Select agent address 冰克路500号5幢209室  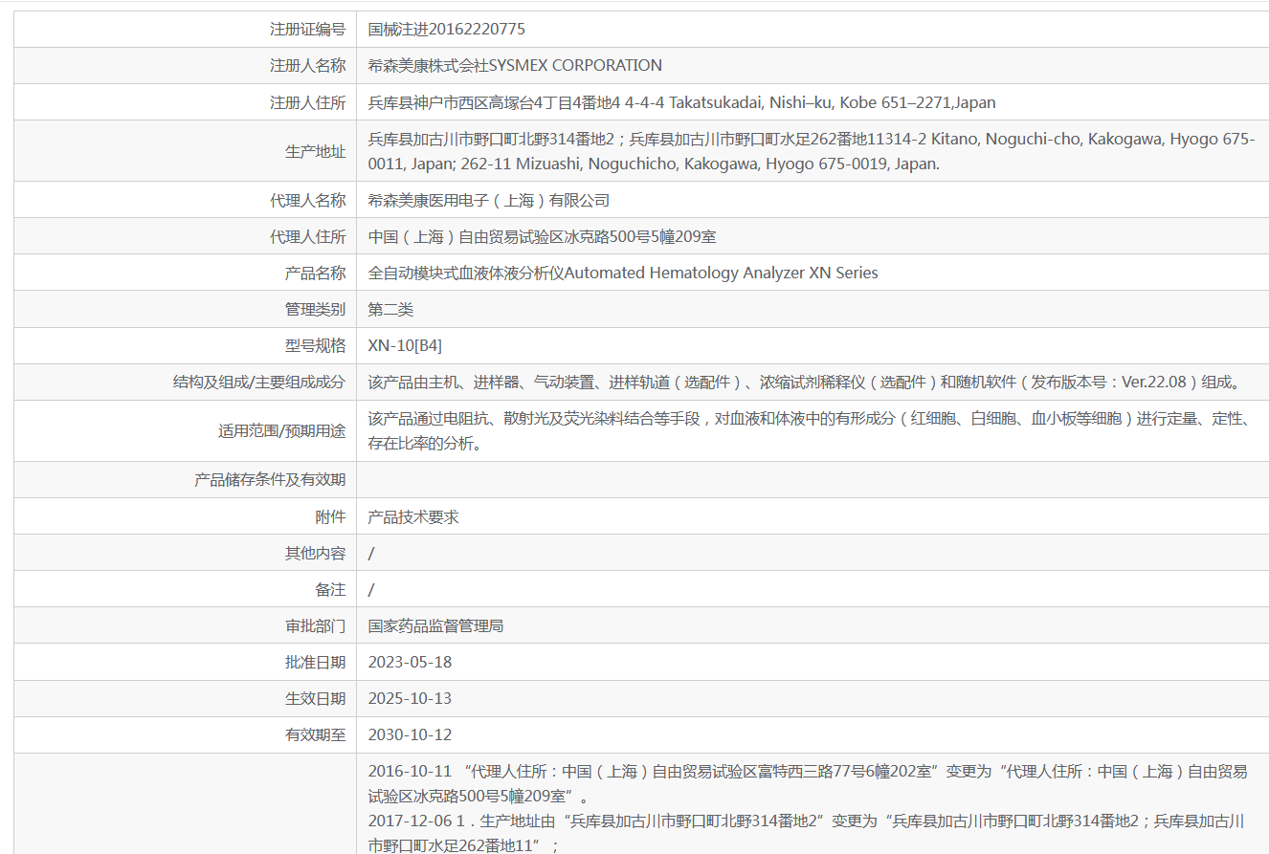click(x=542, y=236)
